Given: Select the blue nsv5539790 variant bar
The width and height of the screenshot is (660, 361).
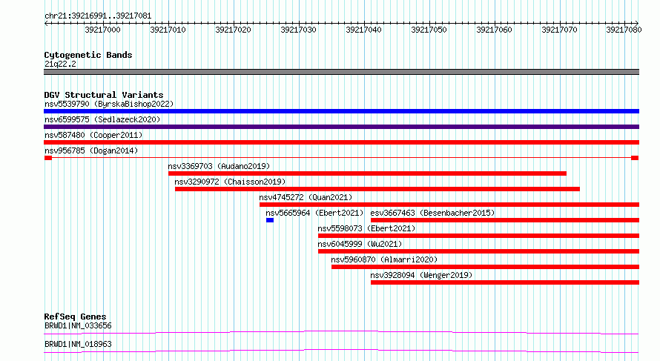Looking at the screenshot, I should [341, 111].
